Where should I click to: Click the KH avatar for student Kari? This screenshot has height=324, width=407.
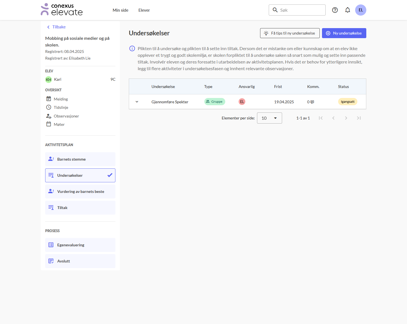point(49,80)
